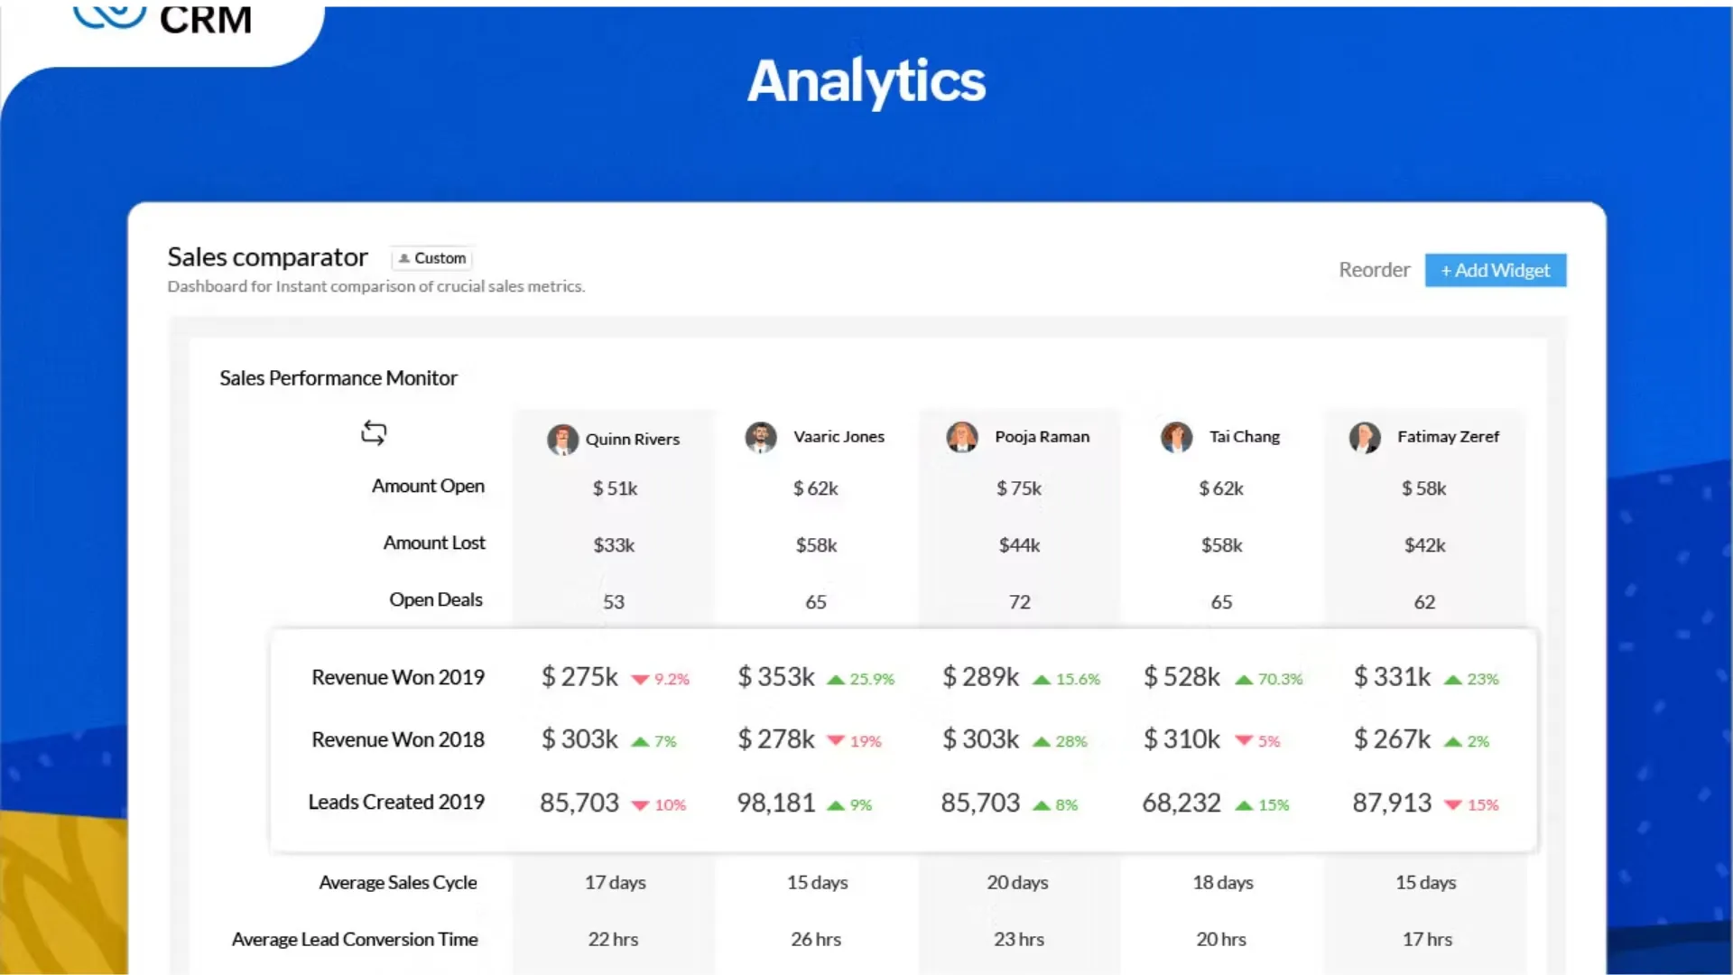Select the Revenue Won 2019 row label
Image resolution: width=1733 pixels, height=975 pixels.
(397, 677)
